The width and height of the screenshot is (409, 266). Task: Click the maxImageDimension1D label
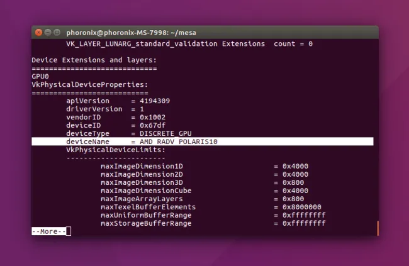pos(142,166)
